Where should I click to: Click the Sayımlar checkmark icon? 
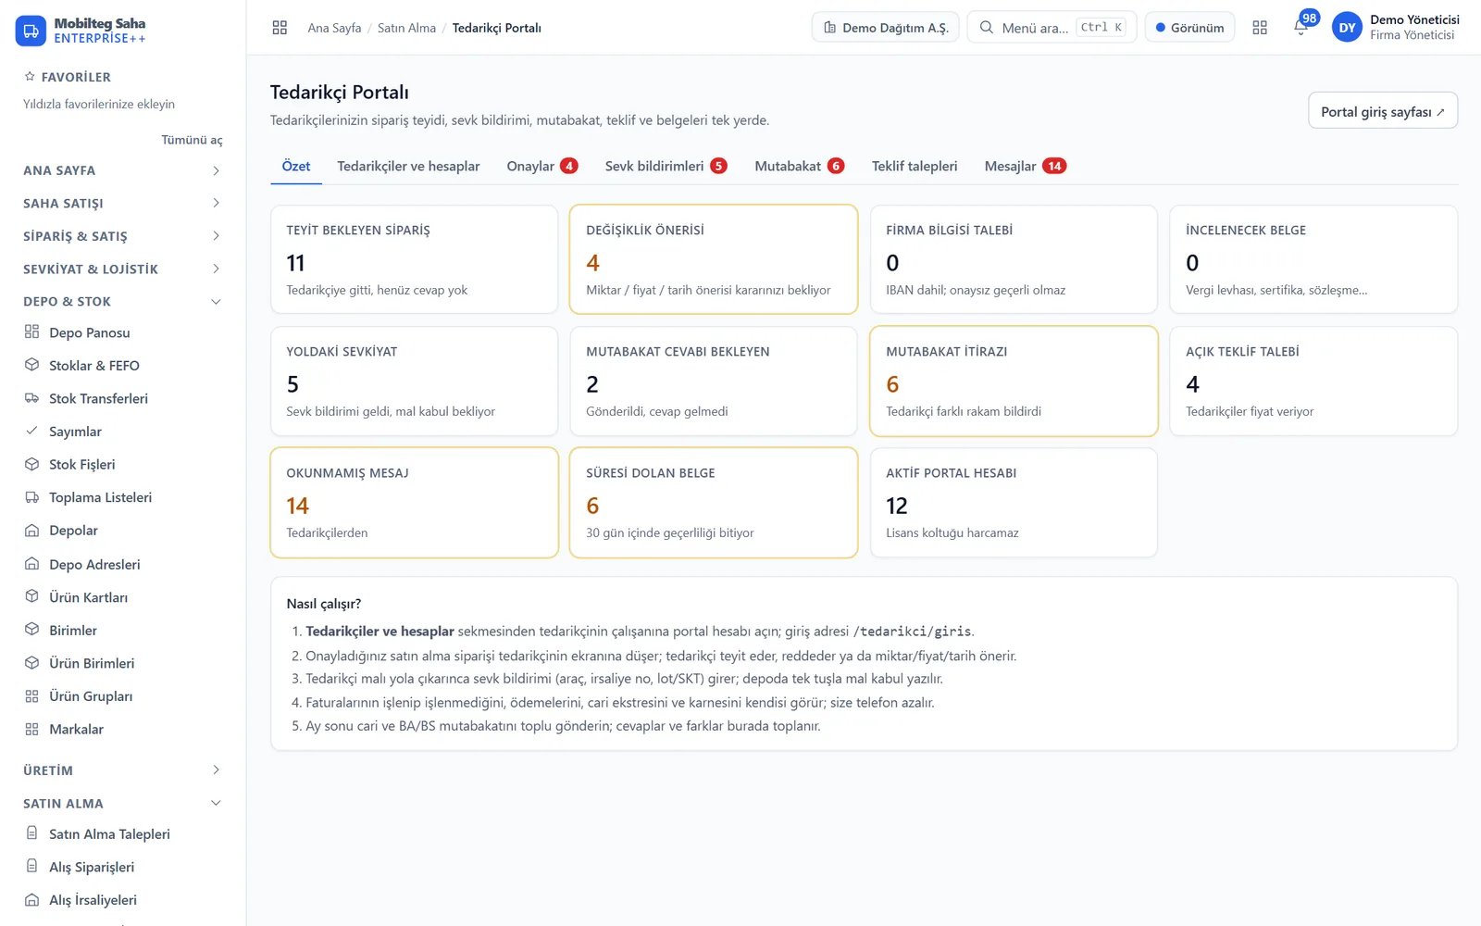31,431
